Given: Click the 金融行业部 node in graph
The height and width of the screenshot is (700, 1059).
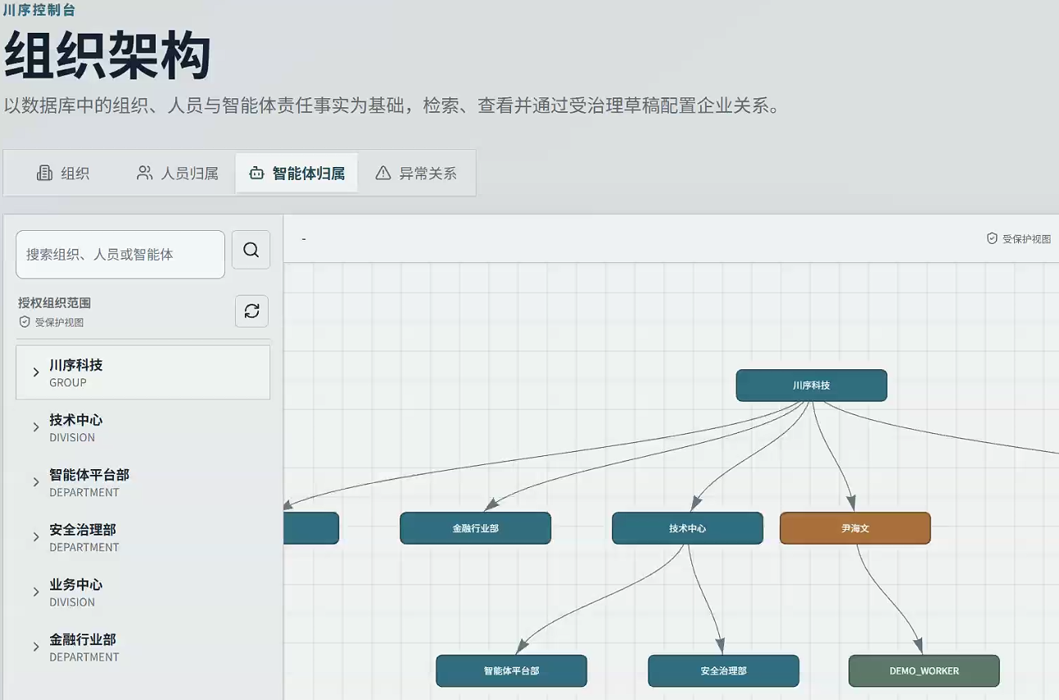Looking at the screenshot, I should coord(475,528).
